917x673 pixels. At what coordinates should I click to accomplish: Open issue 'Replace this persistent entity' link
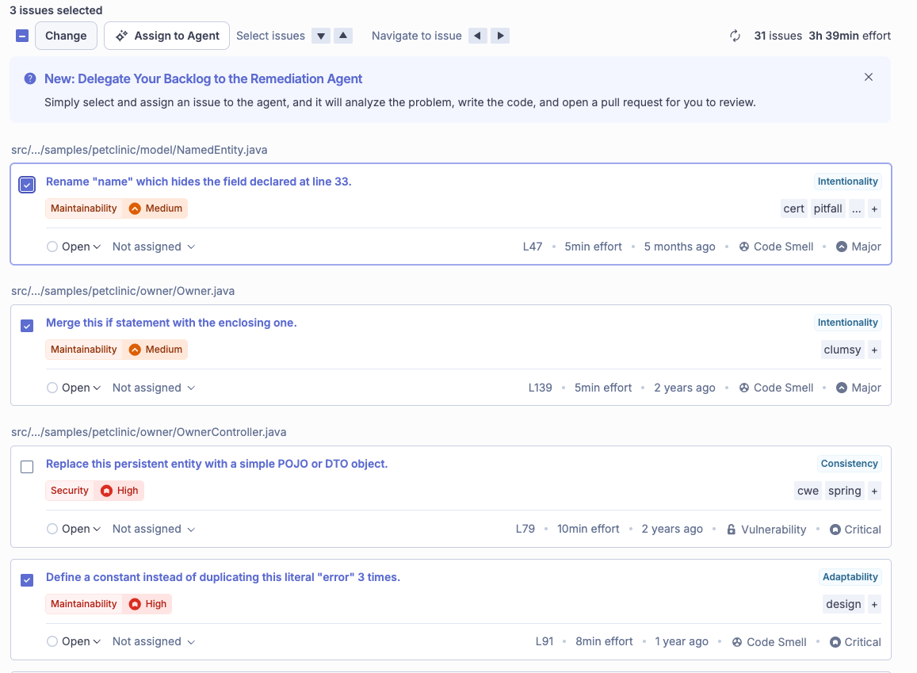point(216,464)
